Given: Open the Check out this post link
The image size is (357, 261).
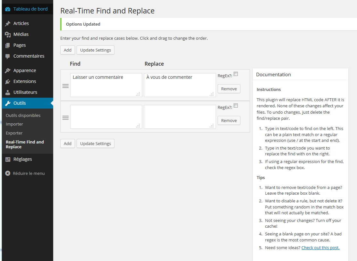Looking at the screenshot, I should (320, 248).
